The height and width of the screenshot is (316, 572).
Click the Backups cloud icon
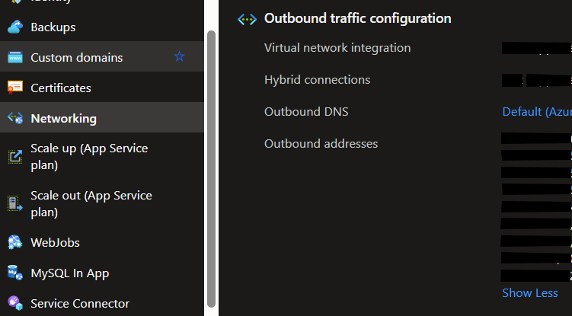tap(14, 27)
